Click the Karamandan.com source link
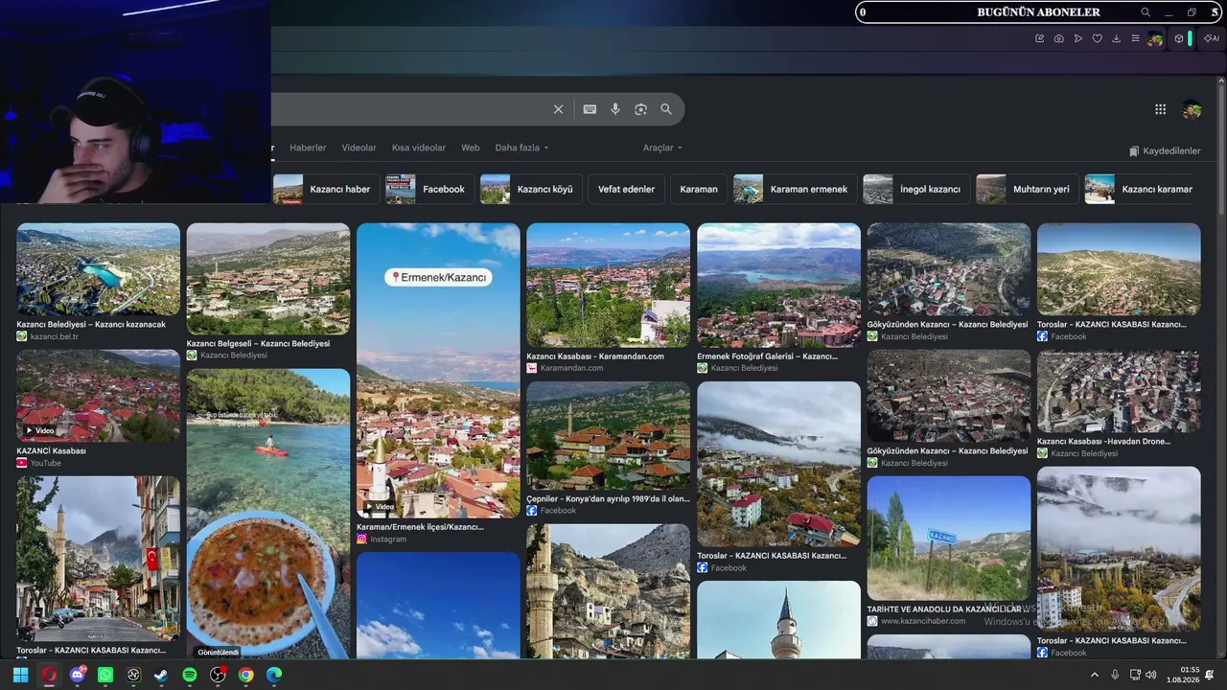The image size is (1227, 690). [x=571, y=368]
